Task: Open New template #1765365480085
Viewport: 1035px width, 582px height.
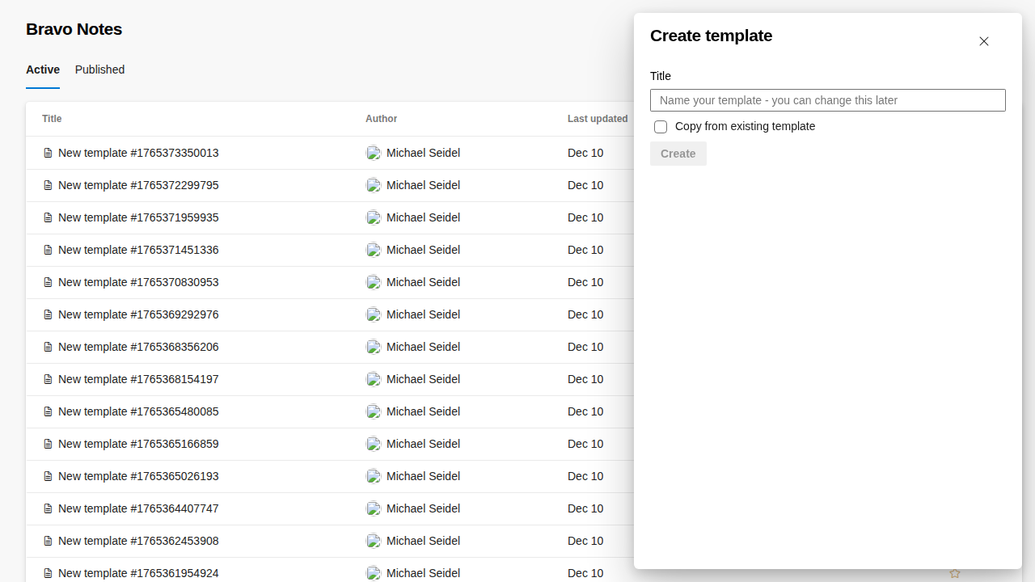Action: 138,411
